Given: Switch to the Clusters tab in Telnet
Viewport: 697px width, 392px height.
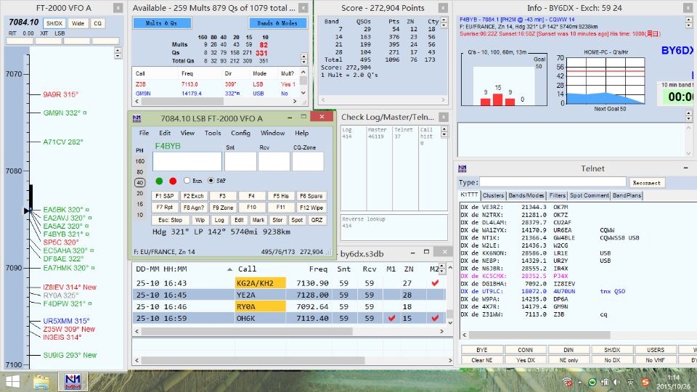Looking at the screenshot, I should tap(493, 195).
